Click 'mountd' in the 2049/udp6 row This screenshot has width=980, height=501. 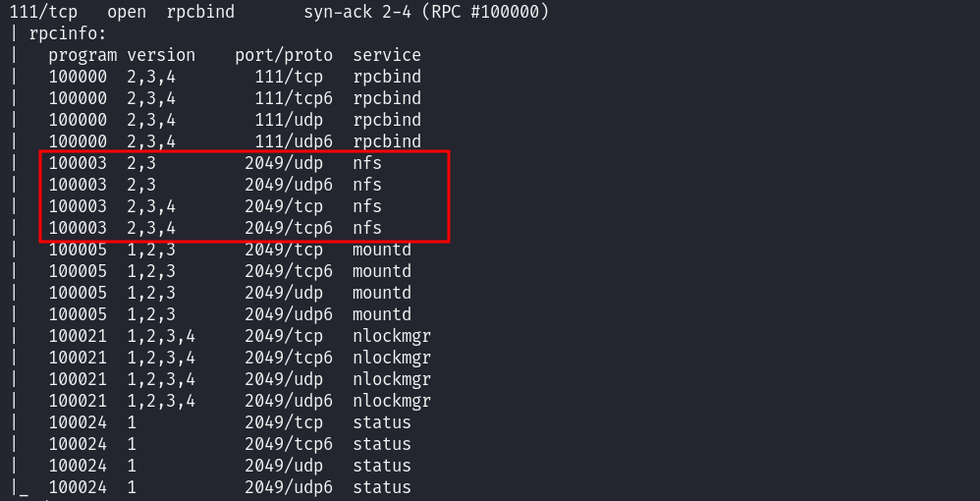382,314
